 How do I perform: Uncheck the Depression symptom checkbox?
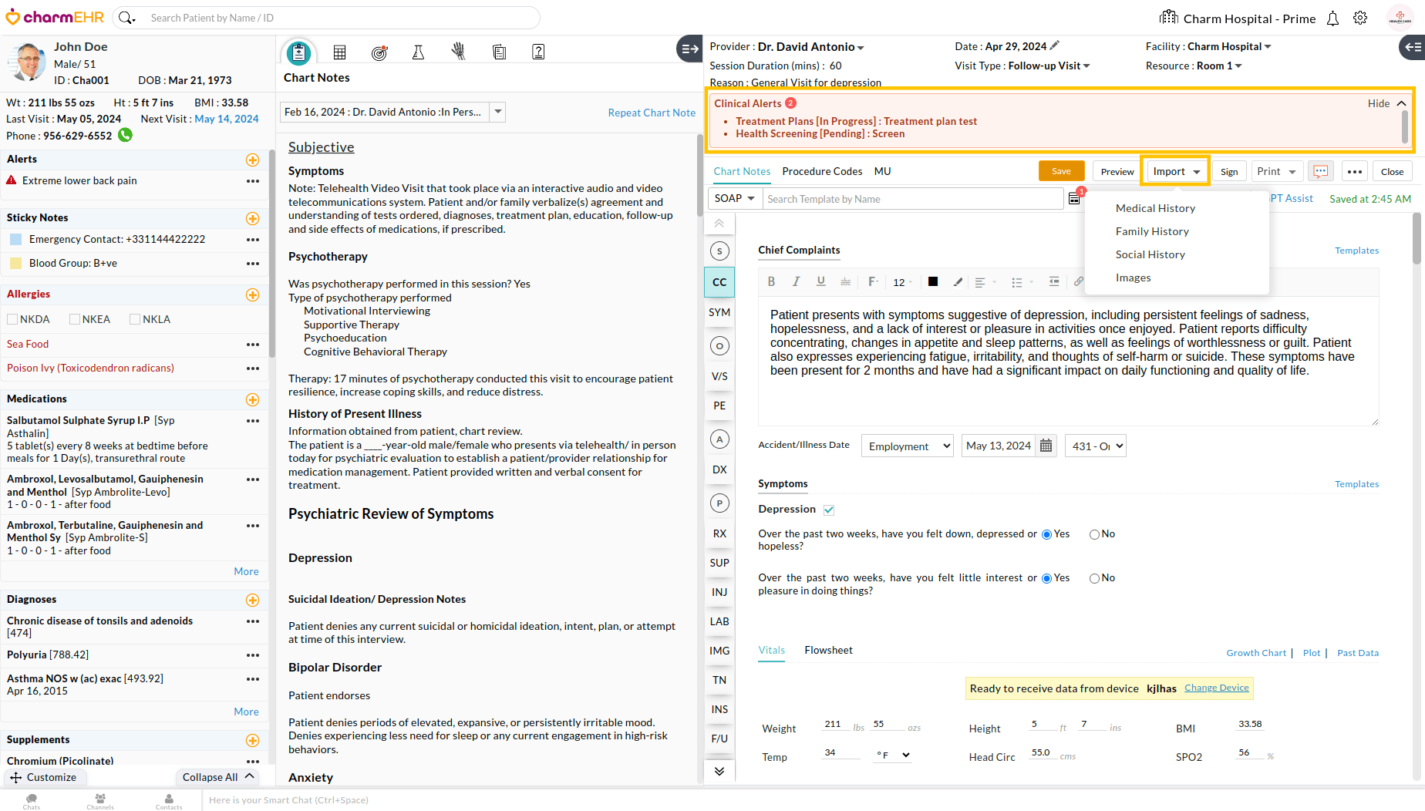point(829,510)
